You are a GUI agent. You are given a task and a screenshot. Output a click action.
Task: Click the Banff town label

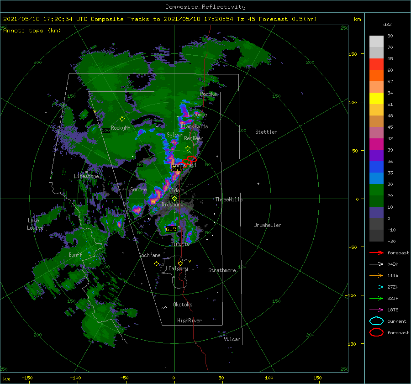click(x=75, y=254)
